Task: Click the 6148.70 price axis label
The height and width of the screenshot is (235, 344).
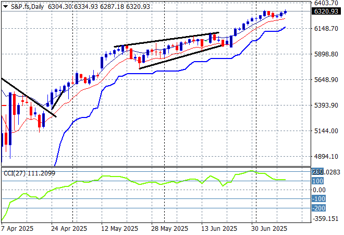Action: click(326, 28)
